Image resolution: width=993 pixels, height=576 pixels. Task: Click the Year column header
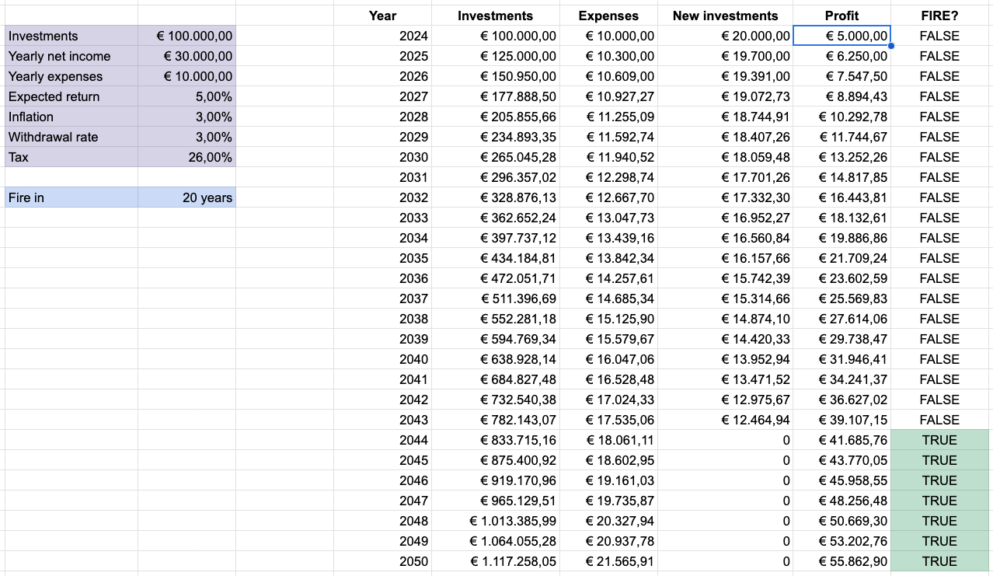pyautogui.click(x=382, y=16)
